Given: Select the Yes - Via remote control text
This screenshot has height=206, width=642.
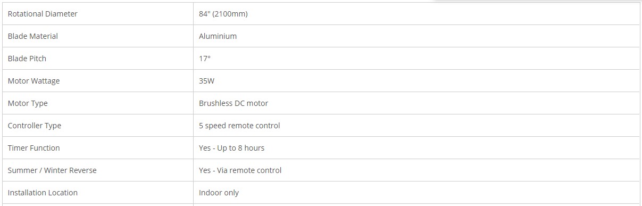Looking at the screenshot, I should pyautogui.click(x=240, y=170).
